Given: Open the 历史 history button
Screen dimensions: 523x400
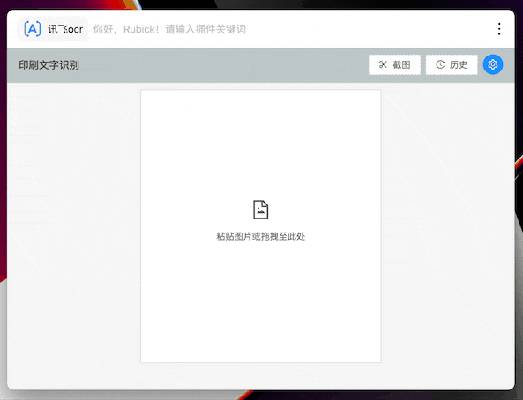Looking at the screenshot, I should click(x=452, y=64).
